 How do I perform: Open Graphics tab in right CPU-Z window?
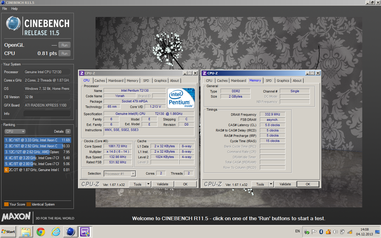283,81
